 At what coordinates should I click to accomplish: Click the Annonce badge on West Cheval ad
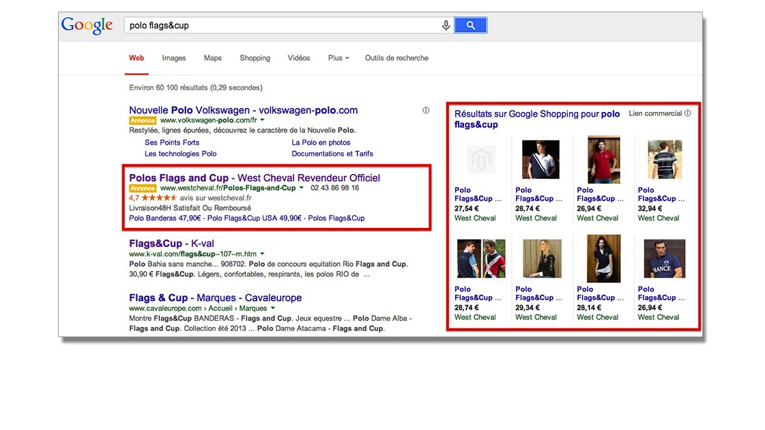(x=143, y=188)
